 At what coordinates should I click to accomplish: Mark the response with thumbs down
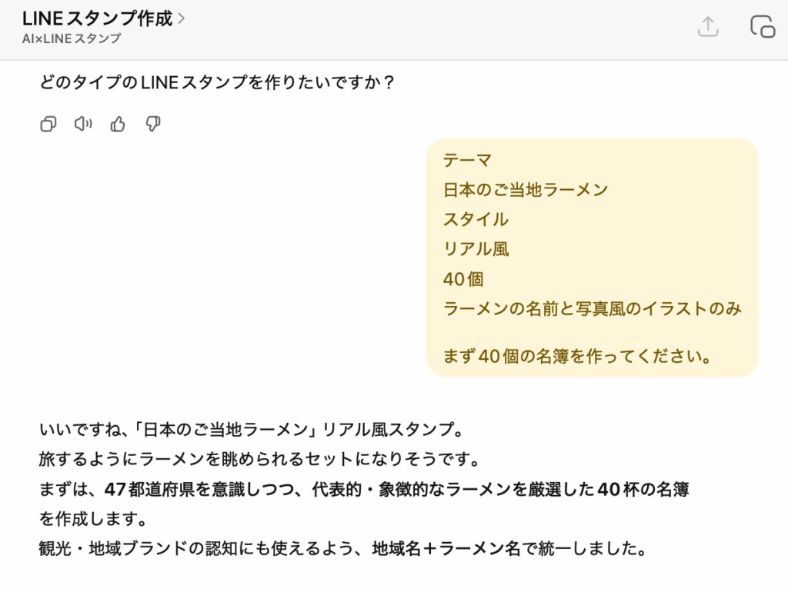[152, 124]
